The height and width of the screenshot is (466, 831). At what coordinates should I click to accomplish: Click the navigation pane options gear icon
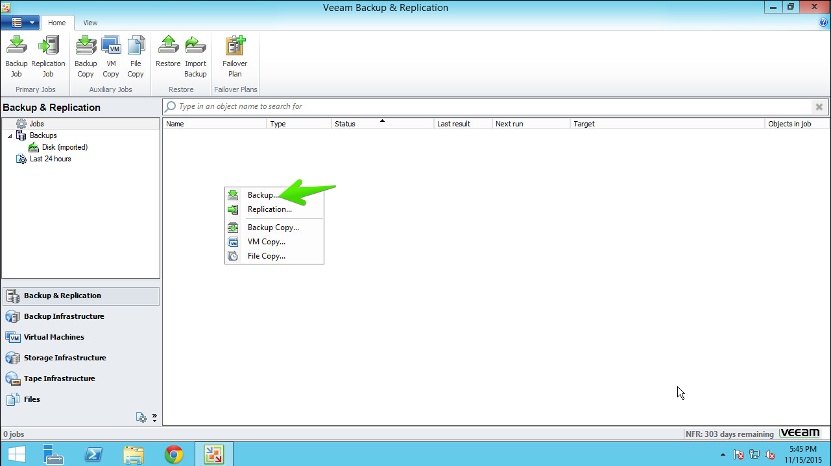141,417
